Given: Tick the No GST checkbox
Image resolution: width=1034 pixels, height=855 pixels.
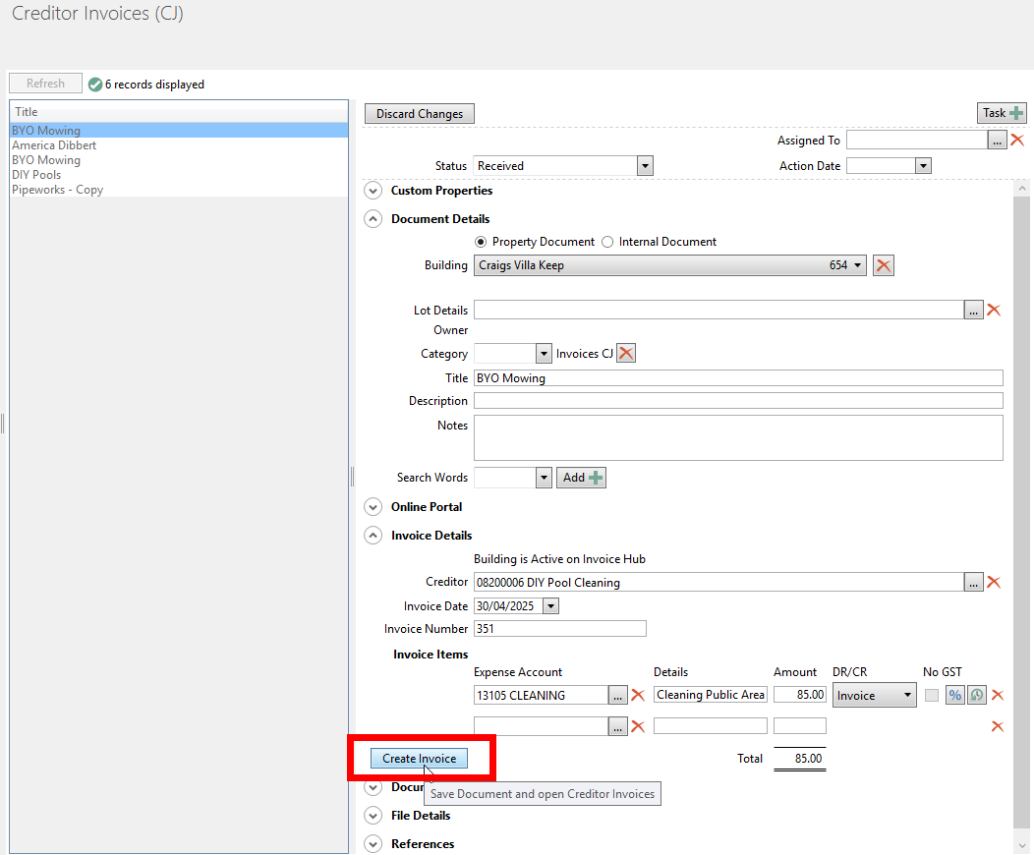Looking at the screenshot, I should pyautogui.click(x=932, y=696).
